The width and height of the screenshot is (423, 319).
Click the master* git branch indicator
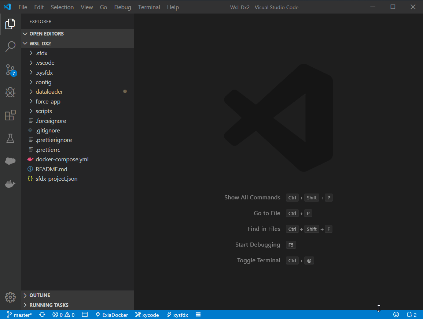click(19, 315)
